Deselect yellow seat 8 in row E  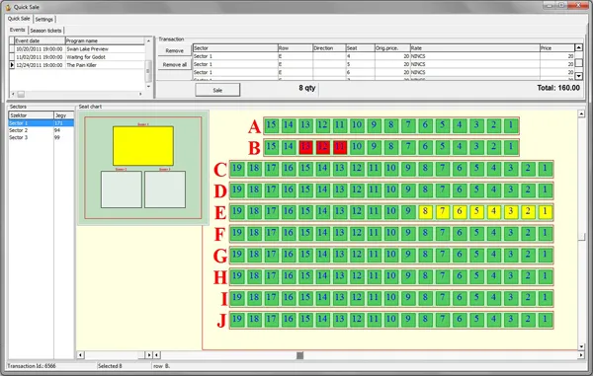click(425, 212)
